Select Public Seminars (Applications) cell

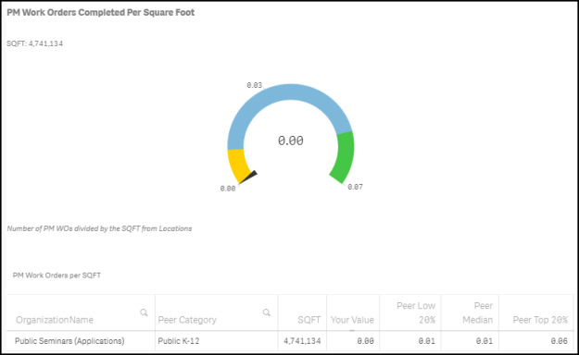[69, 341]
